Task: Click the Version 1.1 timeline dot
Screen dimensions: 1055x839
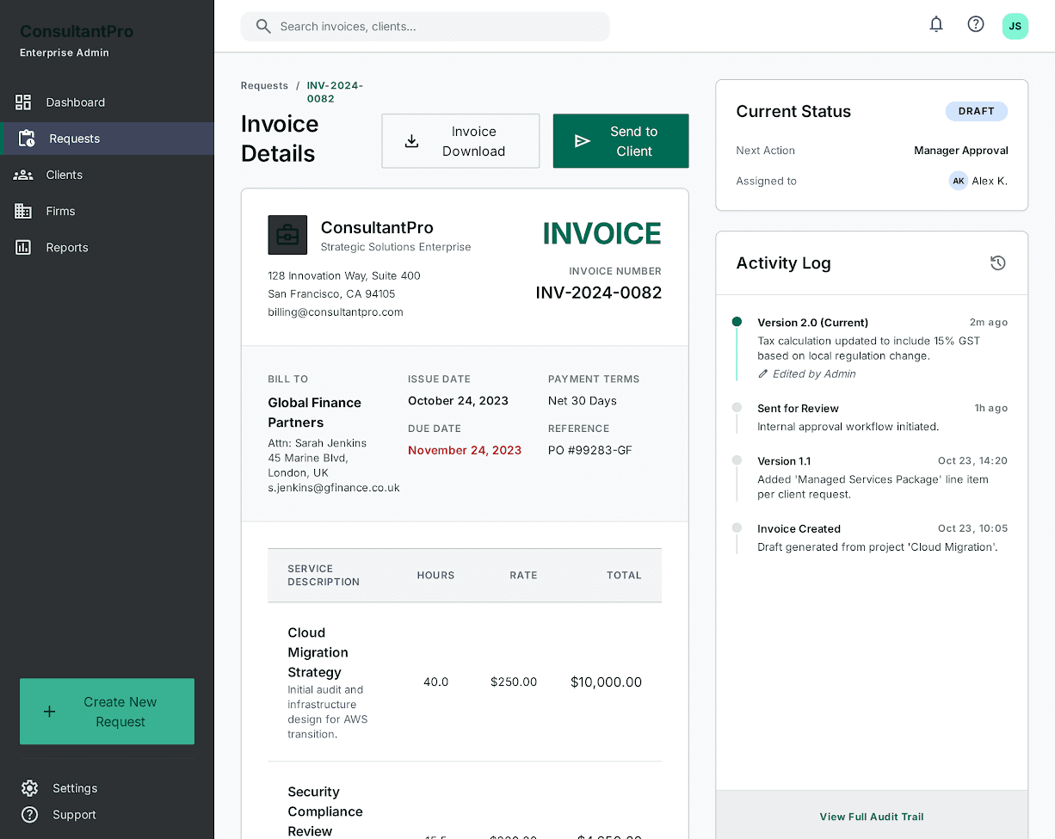Action: tap(737, 460)
